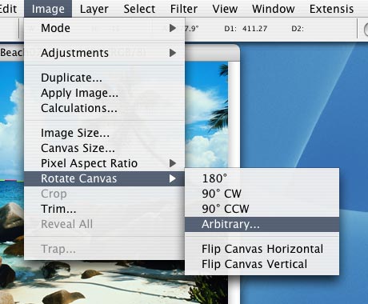This screenshot has height=304, width=368.
Task: Open the Select menu
Action: click(x=139, y=9)
